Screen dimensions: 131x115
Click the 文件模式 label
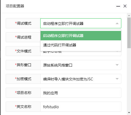[x=23, y=51]
